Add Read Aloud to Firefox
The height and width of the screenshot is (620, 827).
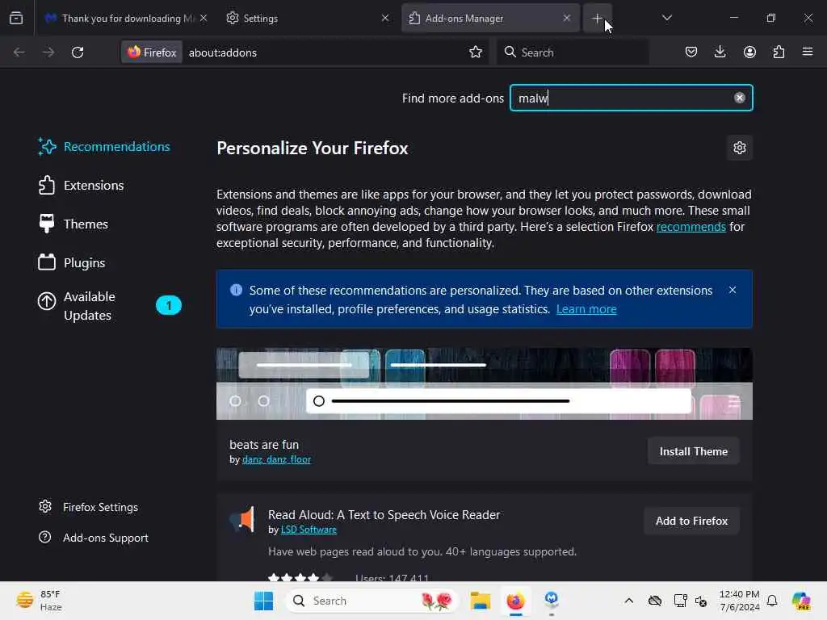point(691,521)
